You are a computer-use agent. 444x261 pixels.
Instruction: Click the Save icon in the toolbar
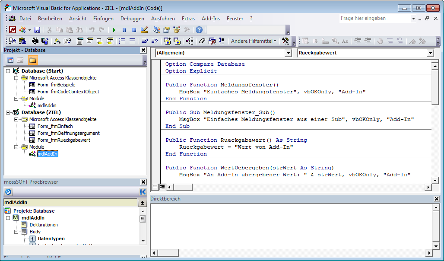point(37,30)
